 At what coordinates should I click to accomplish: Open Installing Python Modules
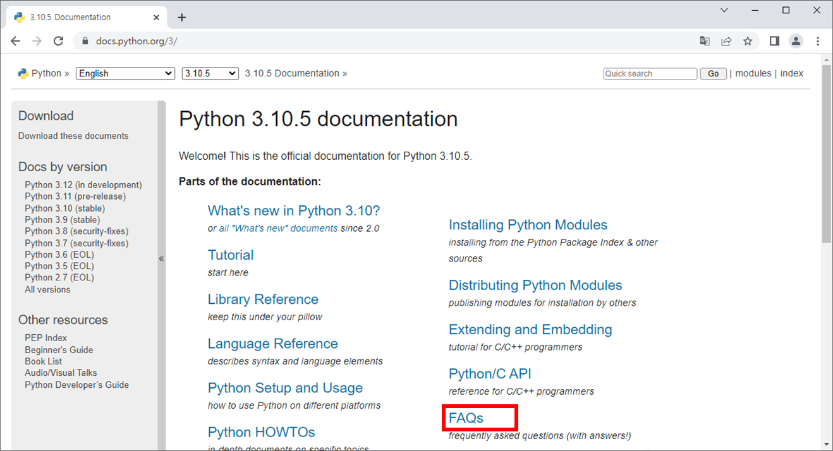(x=528, y=225)
